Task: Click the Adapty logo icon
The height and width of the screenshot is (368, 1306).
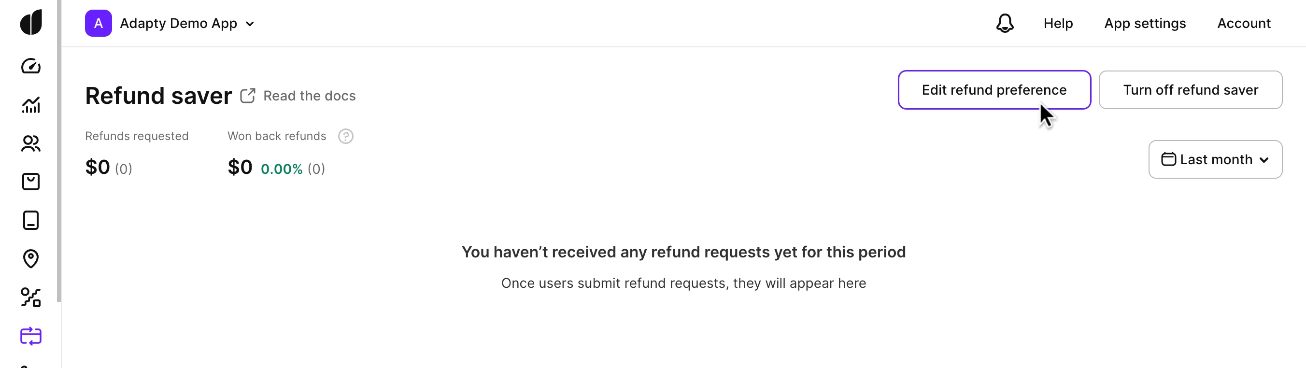Action: tap(31, 22)
